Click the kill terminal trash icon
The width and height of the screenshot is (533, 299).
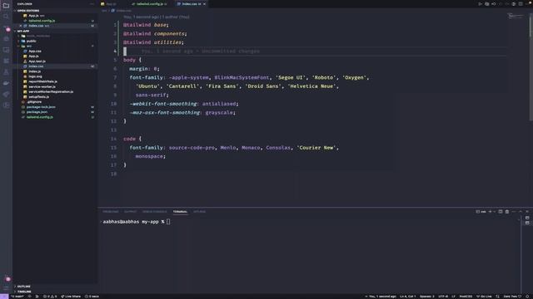click(x=507, y=212)
